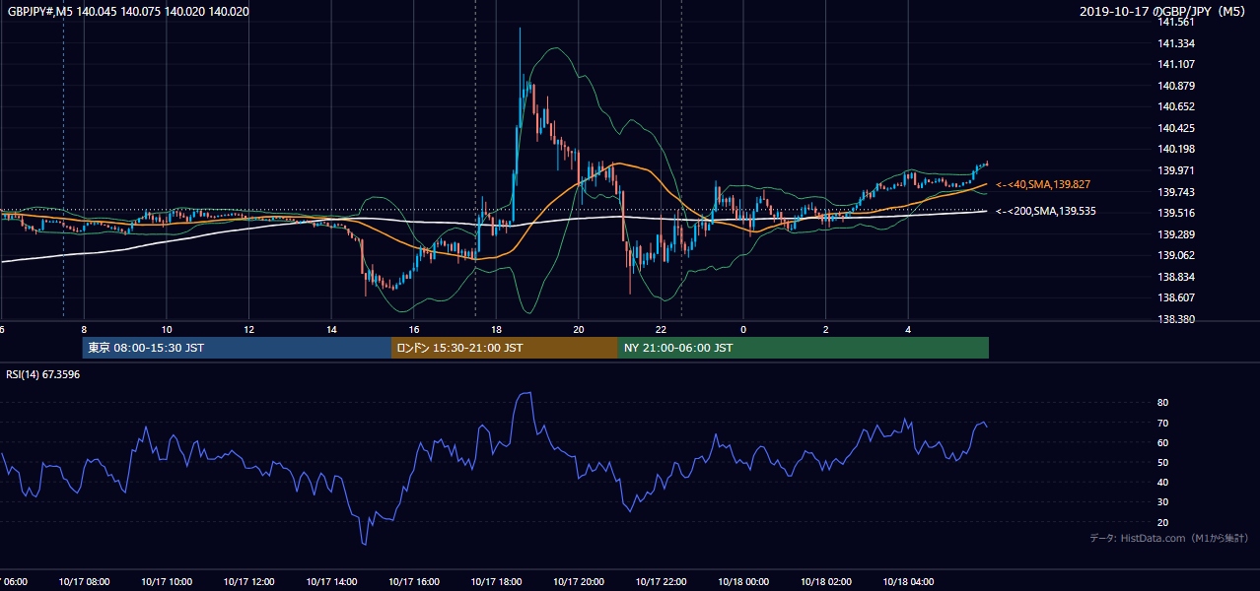This screenshot has width=1260, height=591.
Task: Click the RSI(14) 67.3596 indicator label
Action: [43, 374]
